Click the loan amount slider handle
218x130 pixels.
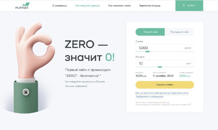click(x=147, y=51)
